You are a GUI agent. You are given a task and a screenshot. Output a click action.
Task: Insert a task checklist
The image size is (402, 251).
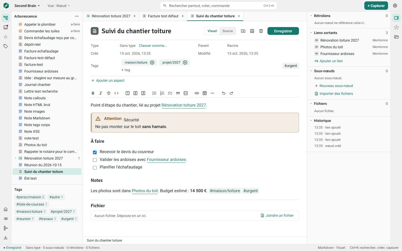pyautogui.click(x=170, y=93)
